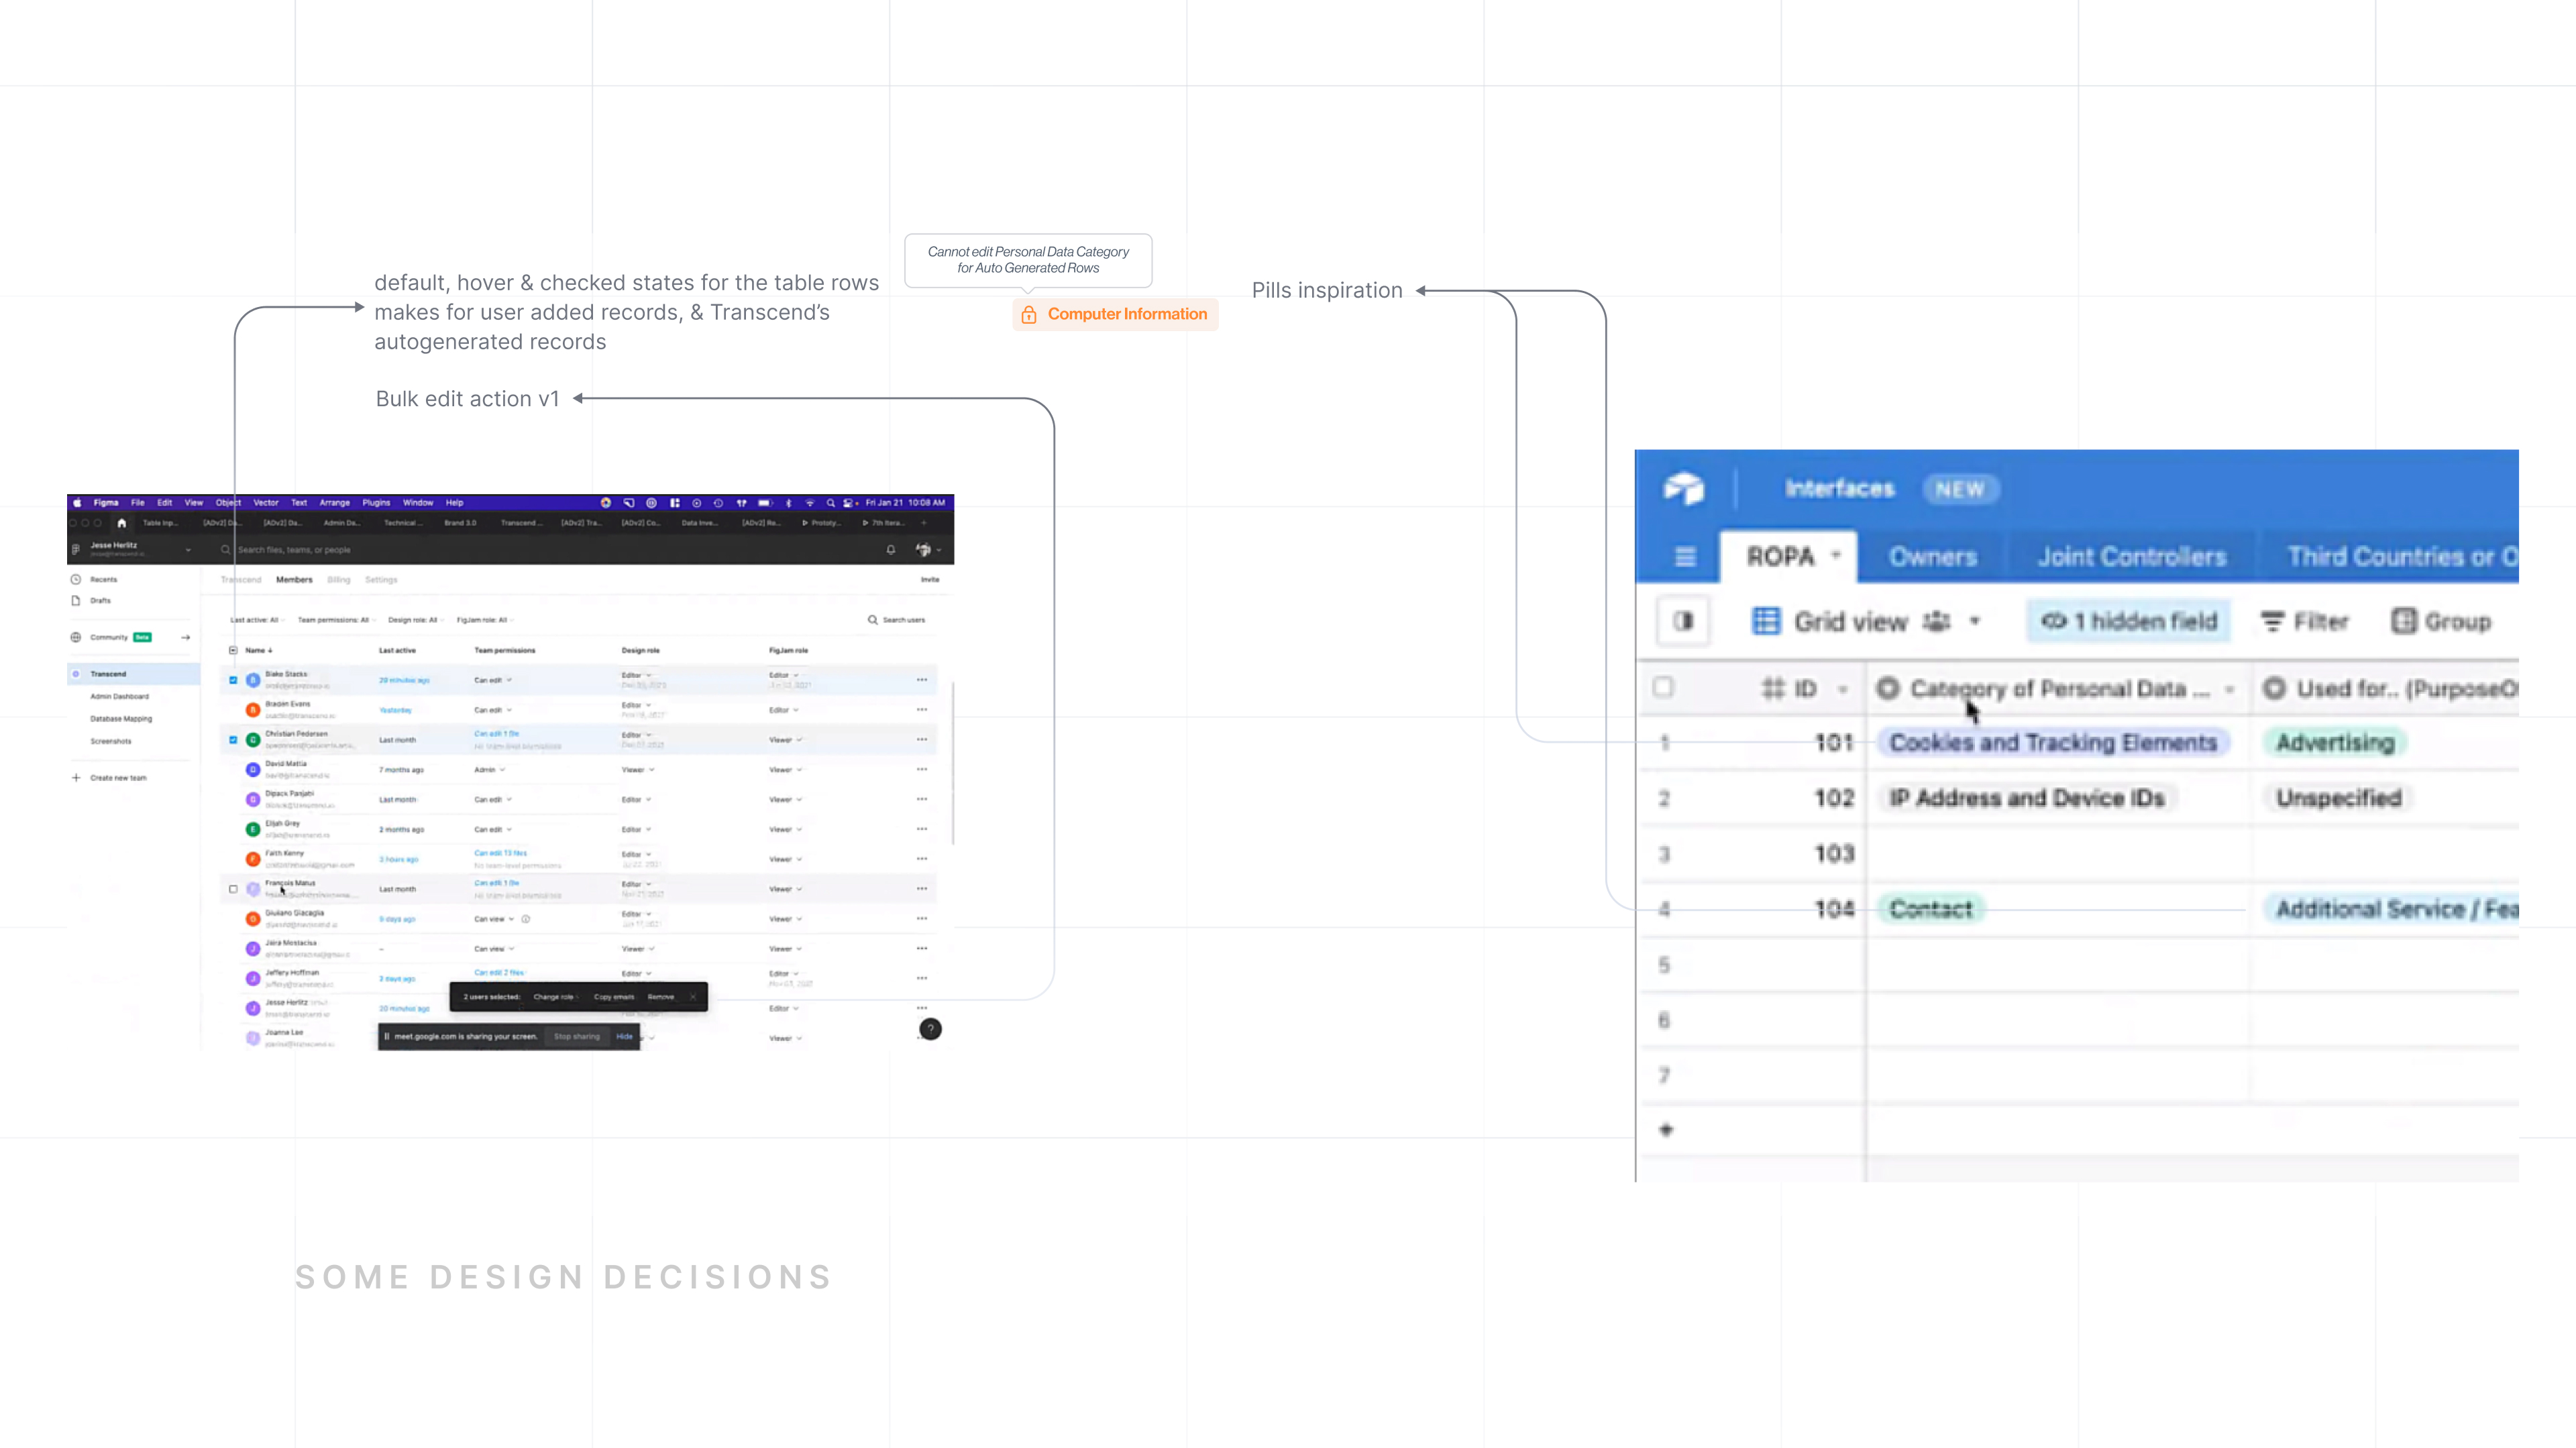Click the orange lock icon in pill
The height and width of the screenshot is (1448, 2576).
1029,315
